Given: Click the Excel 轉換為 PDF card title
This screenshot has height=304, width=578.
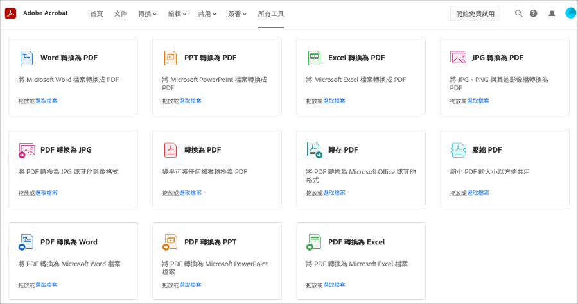Looking at the screenshot, I should tap(356, 58).
